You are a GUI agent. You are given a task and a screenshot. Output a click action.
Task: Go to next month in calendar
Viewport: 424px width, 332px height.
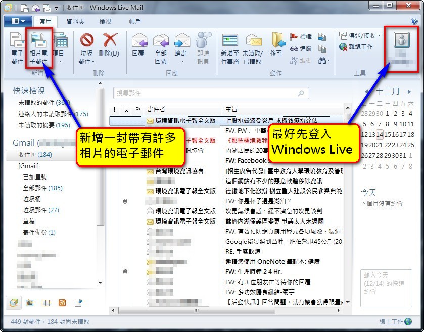click(409, 92)
